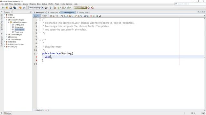206x115 pixels.
Task: Click the Shift Line Left icon
Action: pyautogui.click(x=85, y=16)
